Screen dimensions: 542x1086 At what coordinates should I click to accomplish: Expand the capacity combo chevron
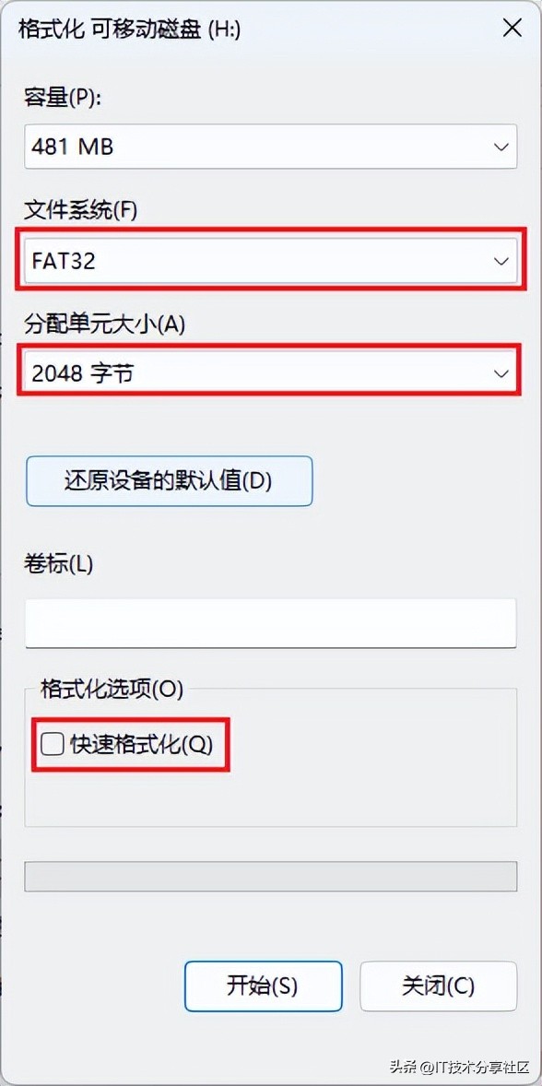click(x=501, y=147)
